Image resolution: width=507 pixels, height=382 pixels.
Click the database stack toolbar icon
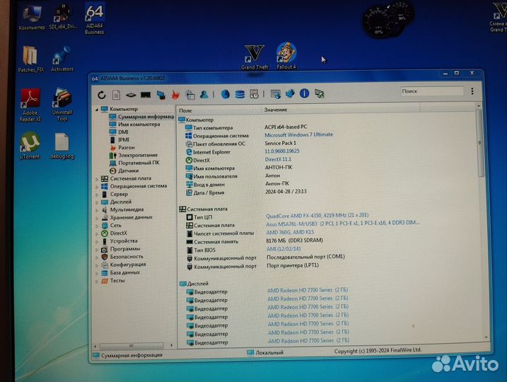(x=240, y=94)
